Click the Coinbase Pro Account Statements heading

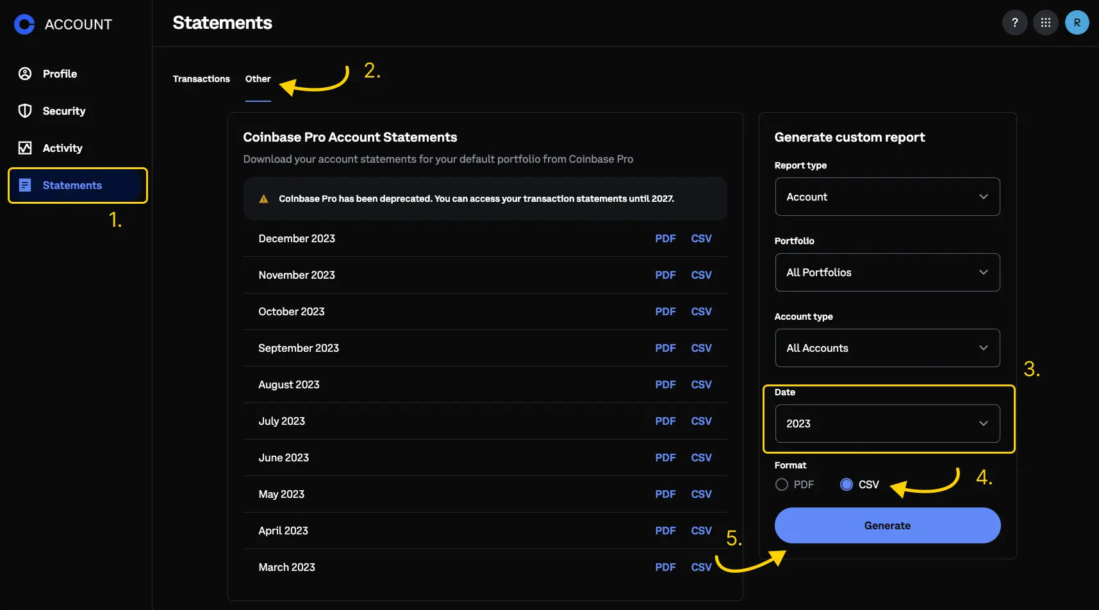click(350, 137)
